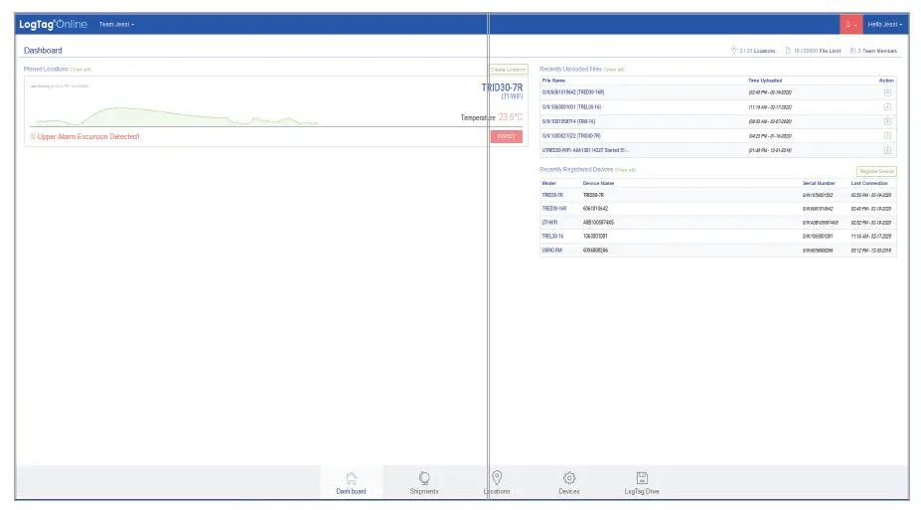Open the S/N:1050021522 (TRID30-7R) file
This screenshot has width=921, height=510.
pos(571,136)
